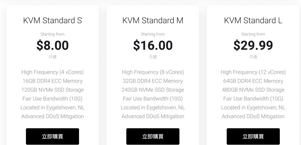Click Advanced DDoS Mitigation in Standard L card

[x=253, y=116]
